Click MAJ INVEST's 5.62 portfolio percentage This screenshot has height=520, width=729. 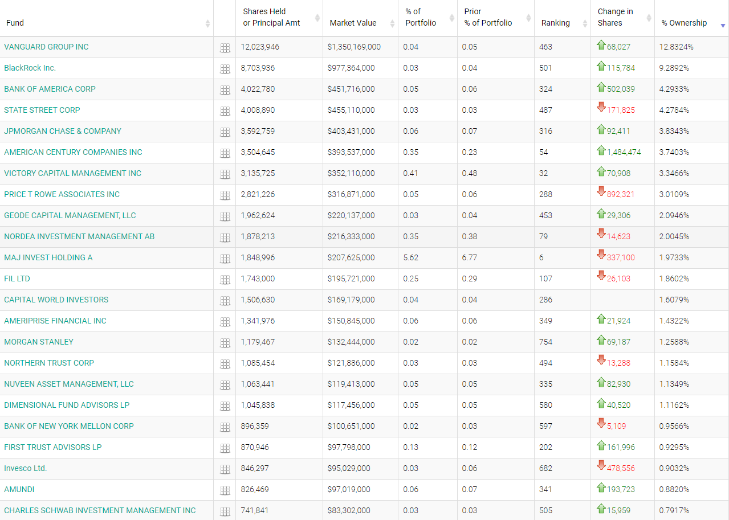click(411, 257)
